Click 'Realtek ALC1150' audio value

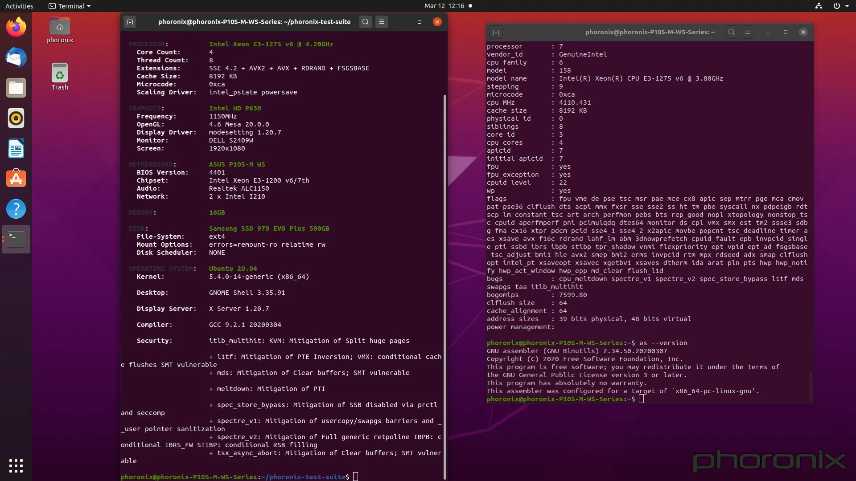pos(239,188)
